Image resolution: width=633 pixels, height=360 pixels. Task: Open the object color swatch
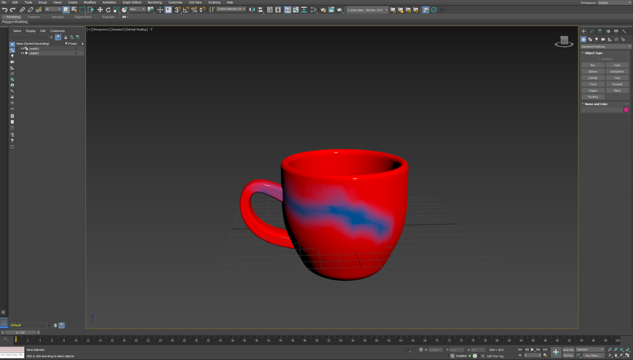tap(626, 109)
